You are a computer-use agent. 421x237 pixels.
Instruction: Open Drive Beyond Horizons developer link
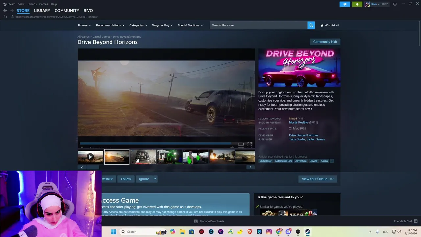coord(304,135)
